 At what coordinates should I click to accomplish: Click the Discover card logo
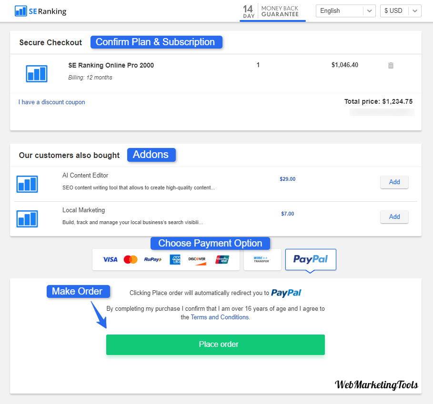197,260
